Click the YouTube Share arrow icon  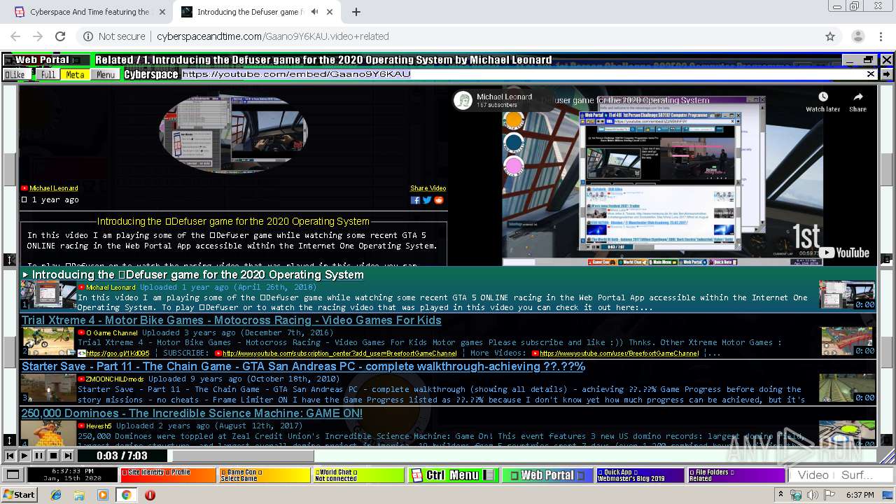(x=857, y=98)
